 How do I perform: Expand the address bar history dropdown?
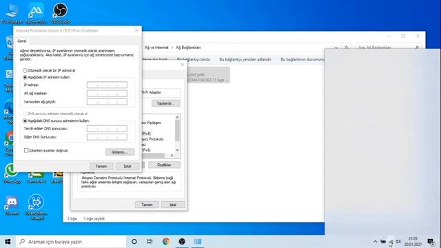[336, 48]
